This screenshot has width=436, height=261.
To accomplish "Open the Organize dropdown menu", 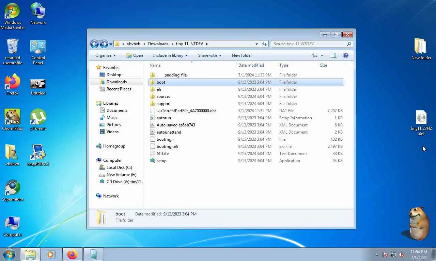I will pos(106,55).
